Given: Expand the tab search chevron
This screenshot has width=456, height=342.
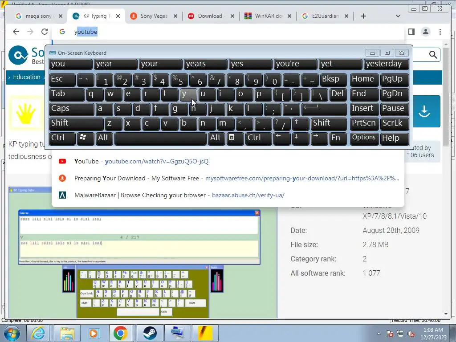Looking at the screenshot, I should [x=398, y=16].
